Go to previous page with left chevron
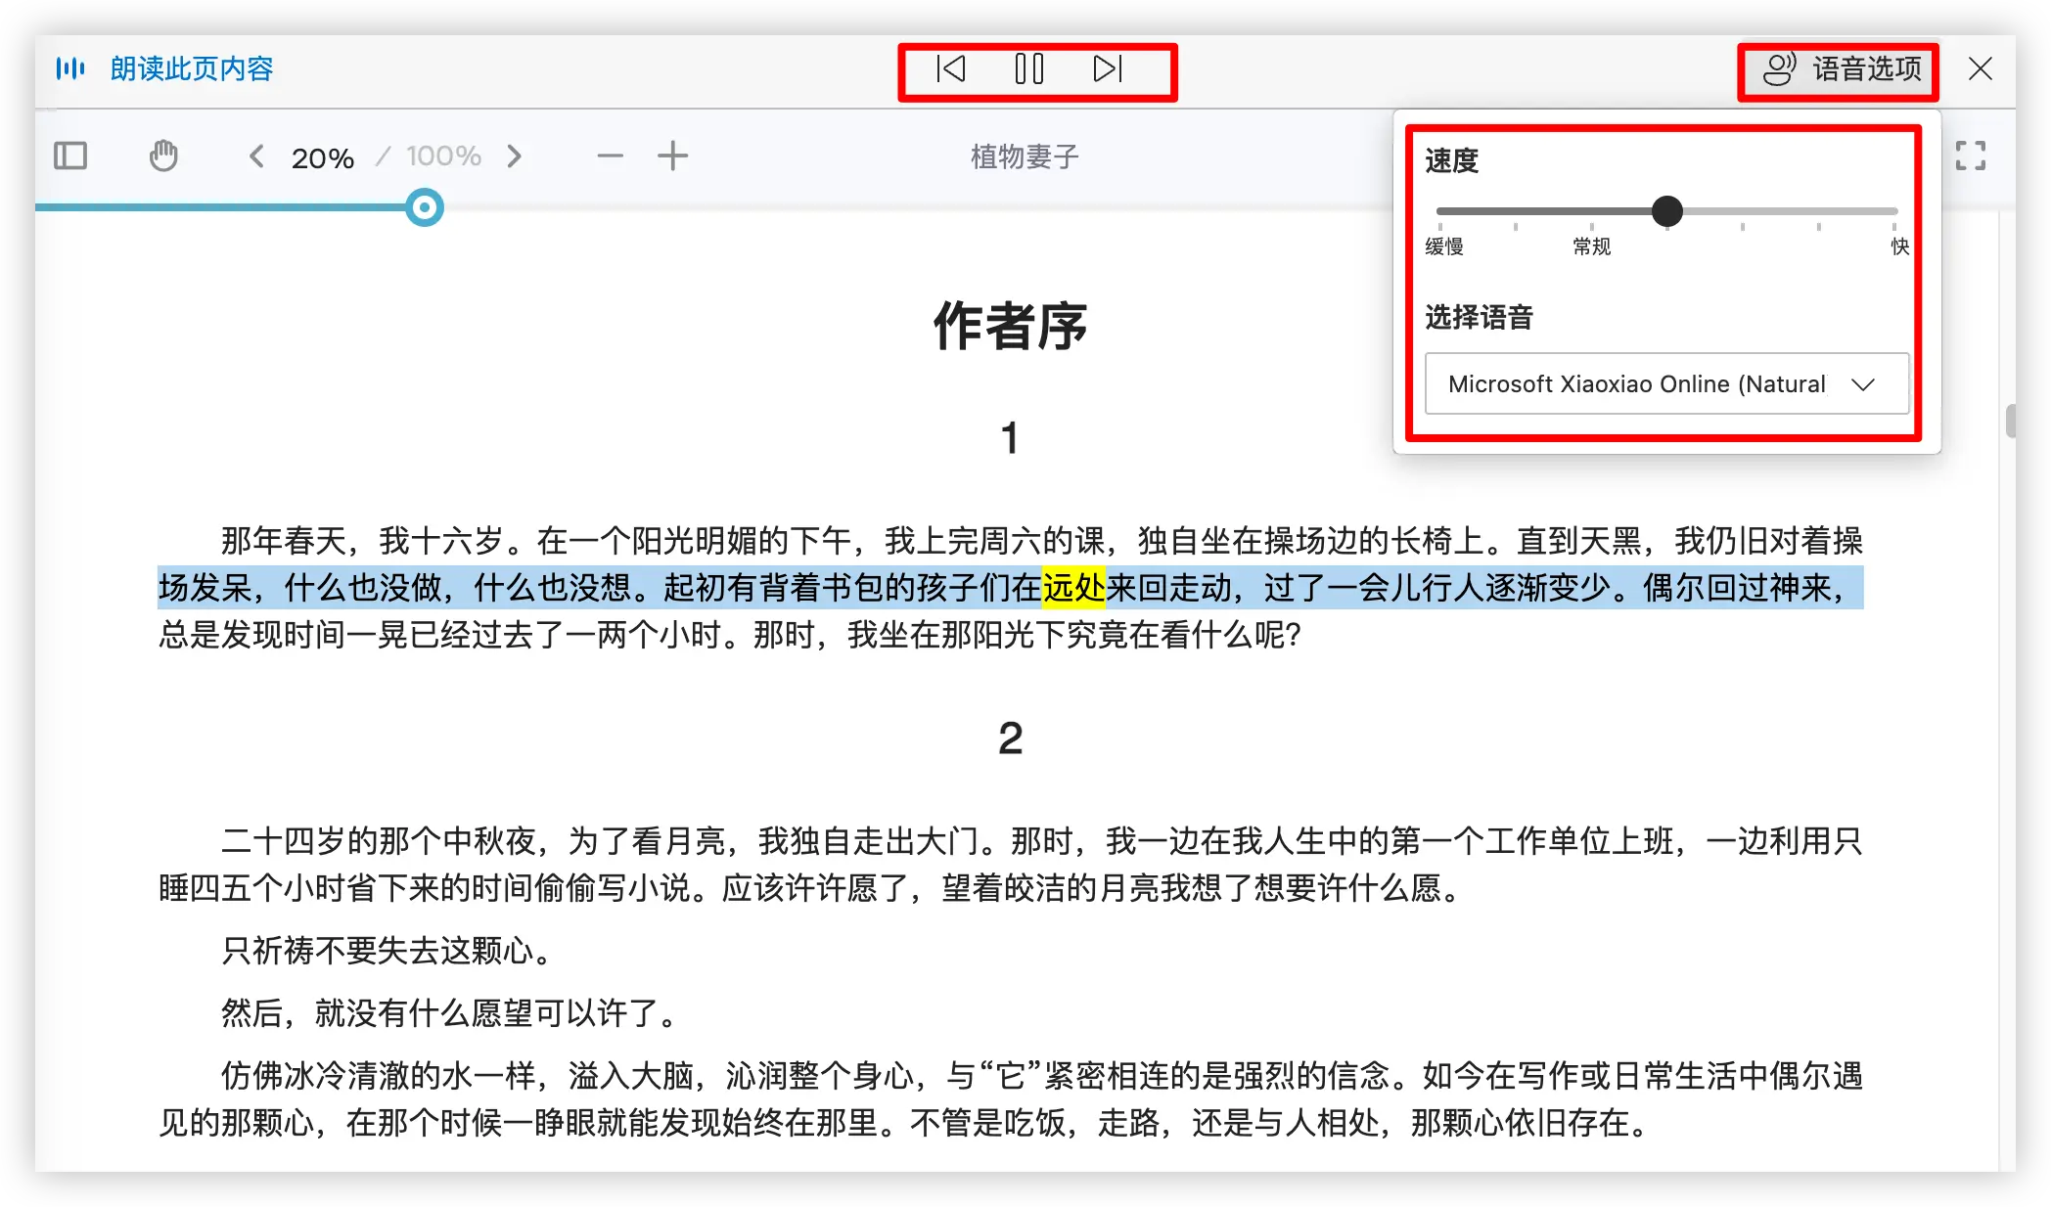 click(x=256, y=156)
